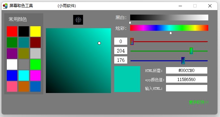Click the large teal saturation-brightness square
Image resolution: width=220 pixels, height=117 pixels.
point(78,61)
